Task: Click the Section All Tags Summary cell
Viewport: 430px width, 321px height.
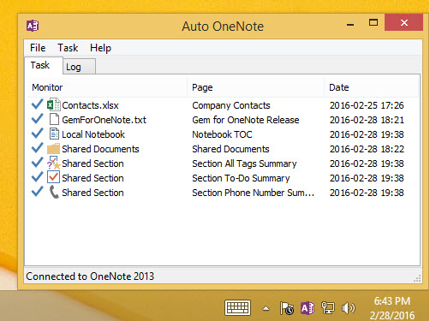Action: click(244, 163)
